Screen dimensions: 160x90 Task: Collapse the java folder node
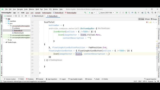(6, 23)
